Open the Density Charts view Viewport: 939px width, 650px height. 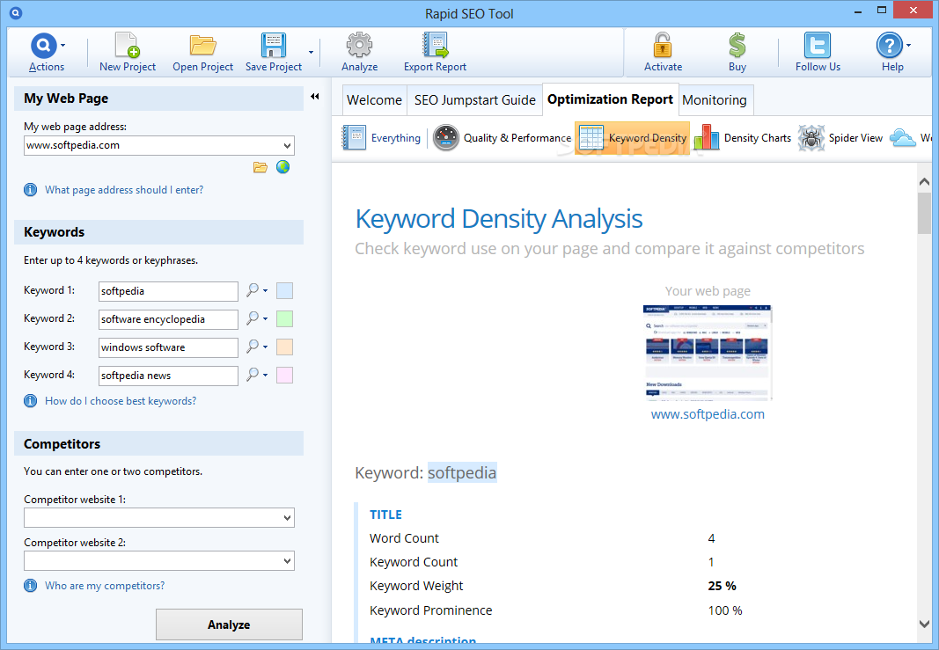coord(743,138)
